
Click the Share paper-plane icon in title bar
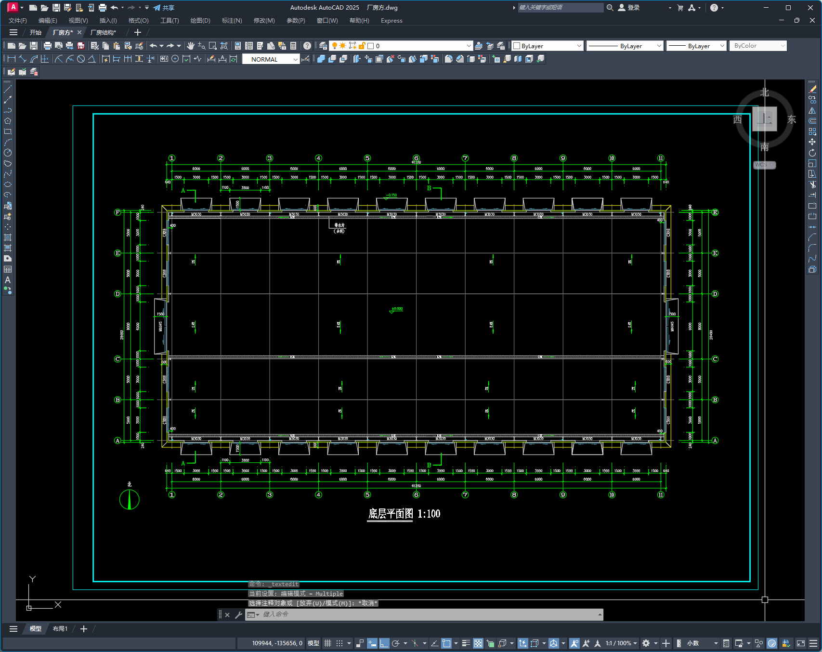(157, 8)
